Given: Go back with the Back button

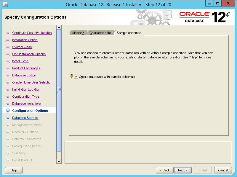Looking at the screenshot, I should point(165,170).
